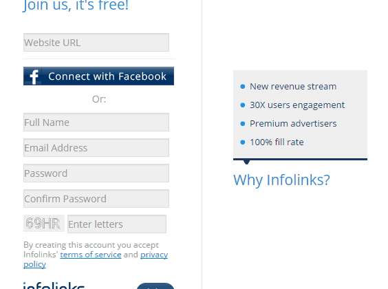Screen dimensions: 388x289
Task: Click the Why Infolinks? heading
Action: [x=281, y=180]
